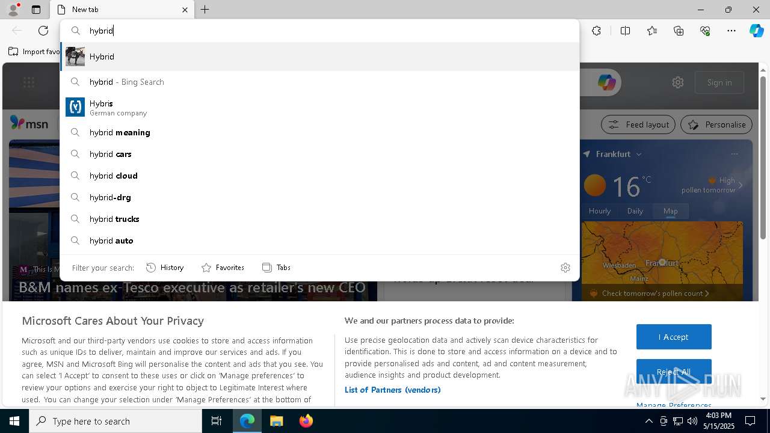This screenshot has width=770, height=433.
Task: Click the network tray icon
Action: [677, 421]
